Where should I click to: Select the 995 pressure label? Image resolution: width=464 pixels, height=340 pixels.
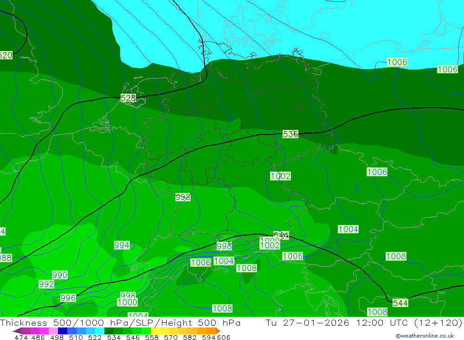183,197
